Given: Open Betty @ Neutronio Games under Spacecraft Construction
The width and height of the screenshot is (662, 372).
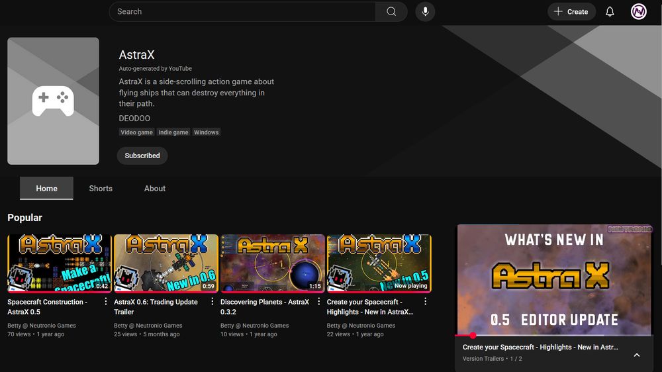Looking at the screenshot, I should pyautogui.click(x=41, y=326).
